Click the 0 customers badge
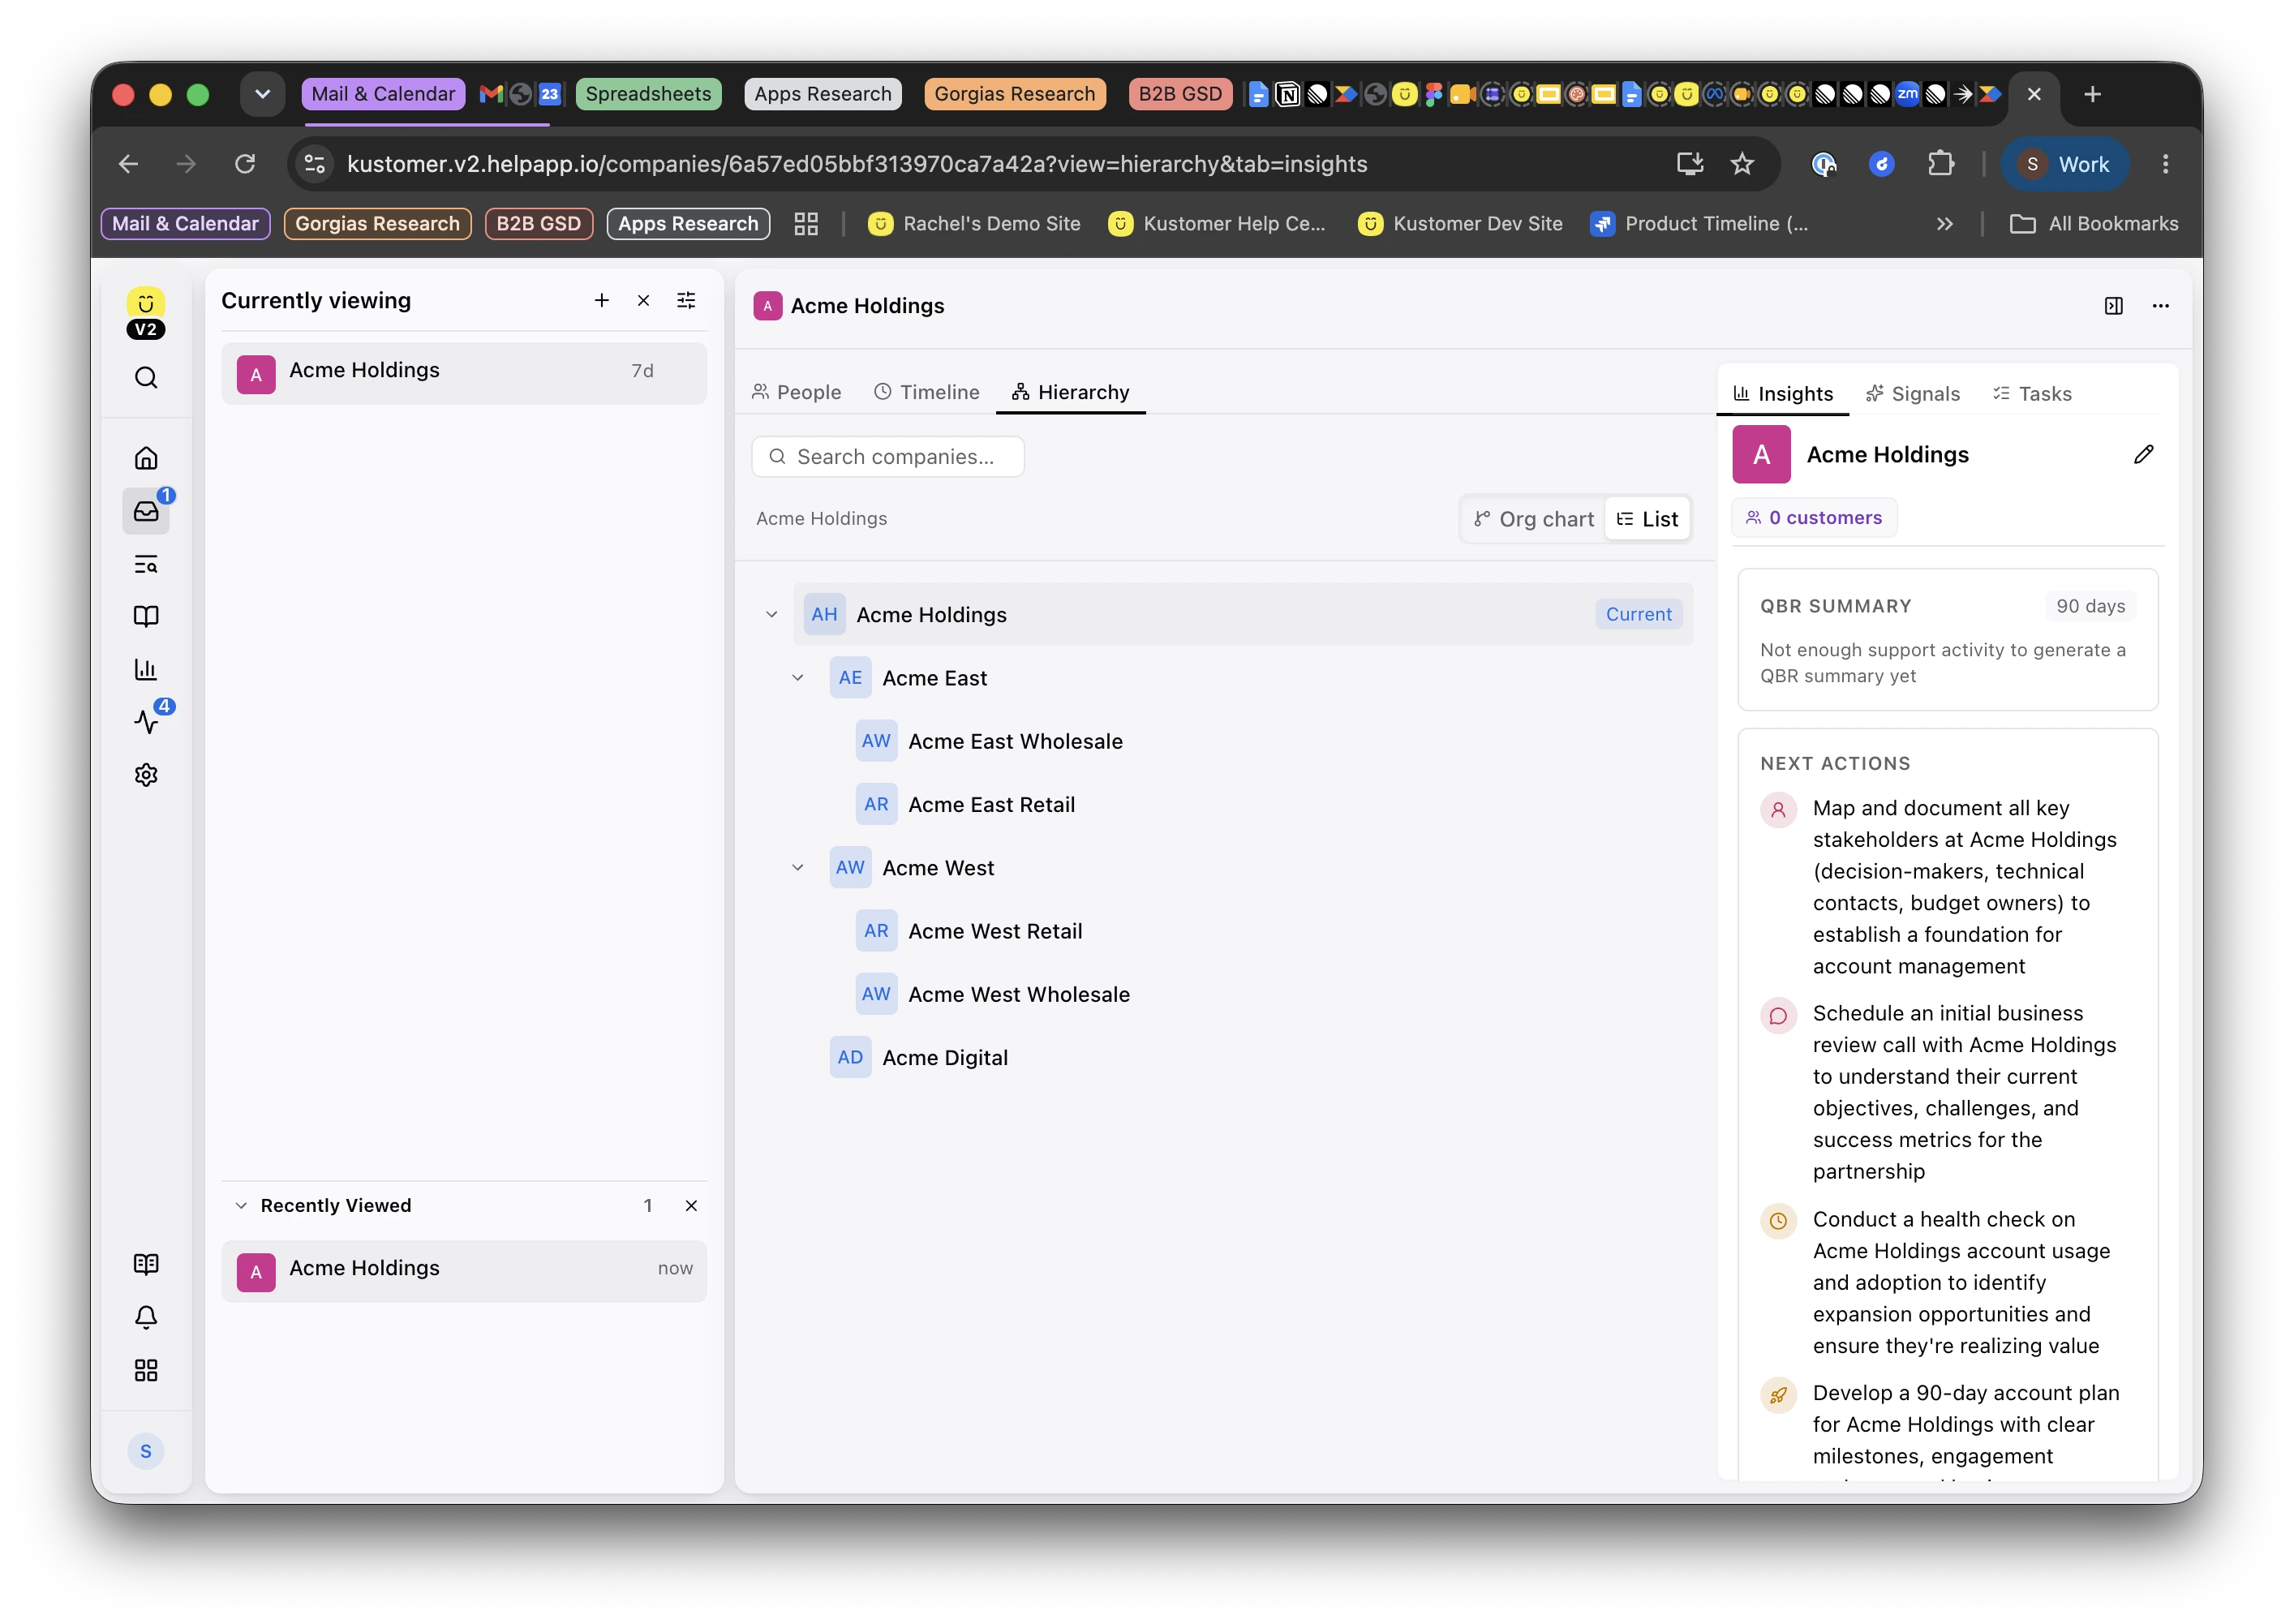The image size is (2294, 1624). [x=1815, y=518]
